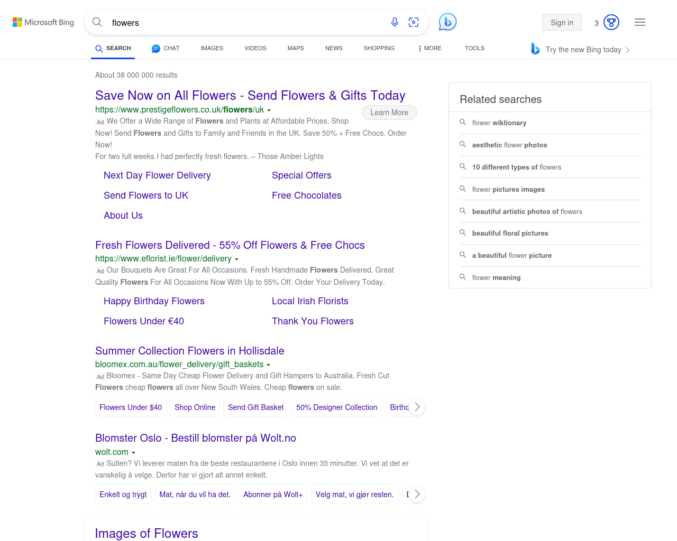
Task: Switch to the VIDEOS tab
Action: click(255, 48)
